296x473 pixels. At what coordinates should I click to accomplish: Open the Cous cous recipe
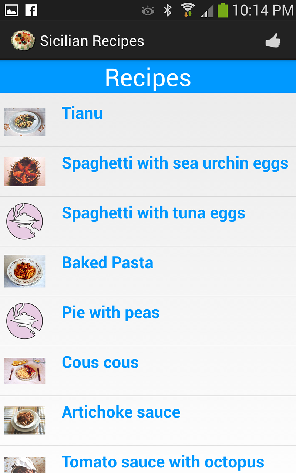(100, 363)
